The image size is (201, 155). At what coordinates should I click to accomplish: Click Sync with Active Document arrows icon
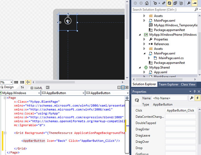tap(163, 3)
